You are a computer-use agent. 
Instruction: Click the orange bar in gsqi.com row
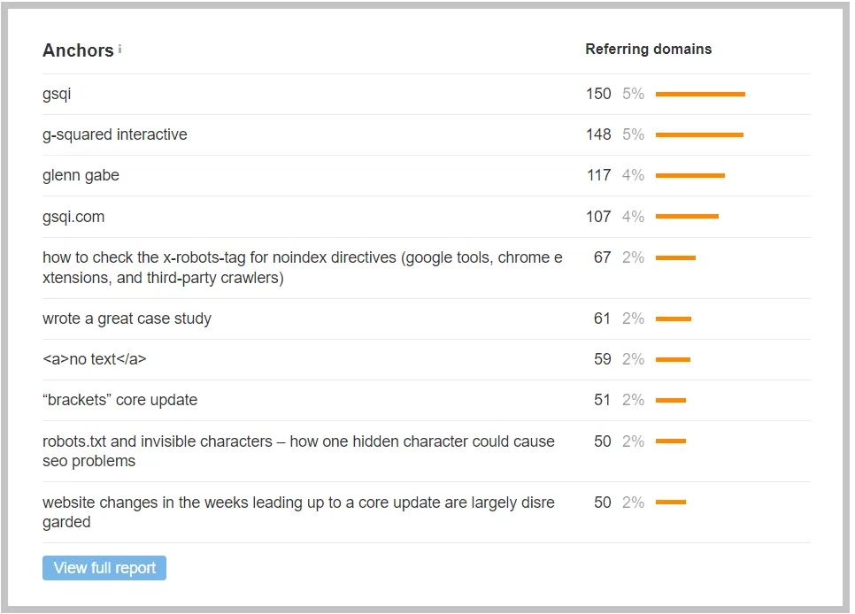[687, 217]
